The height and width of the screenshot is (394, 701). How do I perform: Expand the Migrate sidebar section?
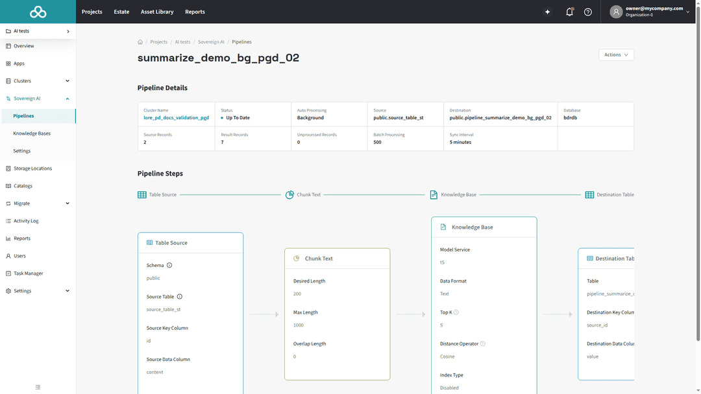[66, 203]
